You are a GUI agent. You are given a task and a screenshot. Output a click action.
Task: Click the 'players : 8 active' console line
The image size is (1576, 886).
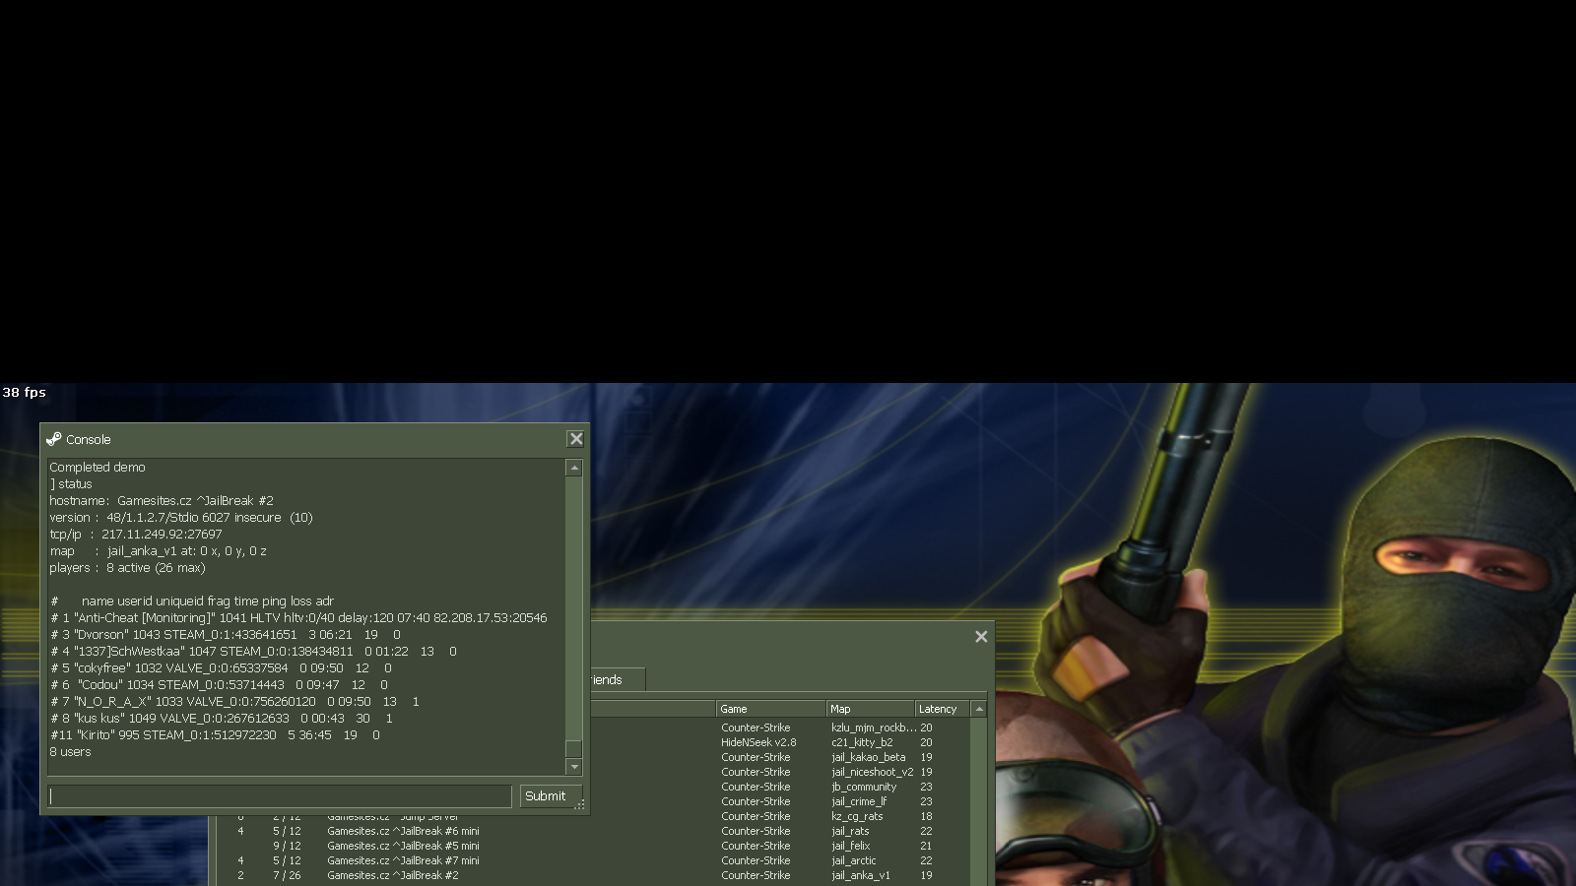click(x=127, y=568)
